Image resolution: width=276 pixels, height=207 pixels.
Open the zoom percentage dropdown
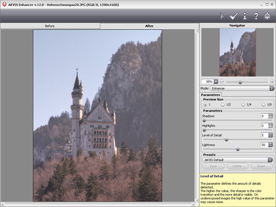tap(216, 82)
